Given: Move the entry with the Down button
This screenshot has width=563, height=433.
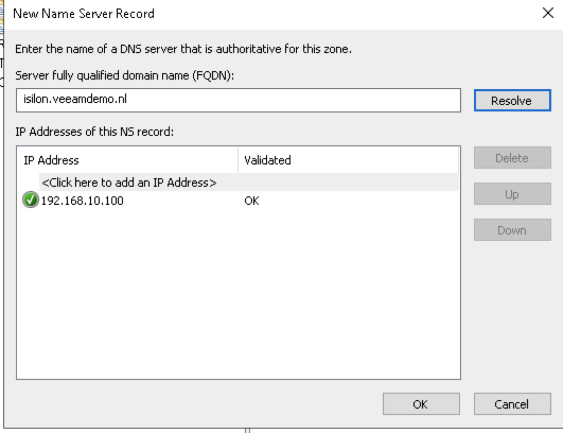Looking at the screenshot, I should pos(512,230).
